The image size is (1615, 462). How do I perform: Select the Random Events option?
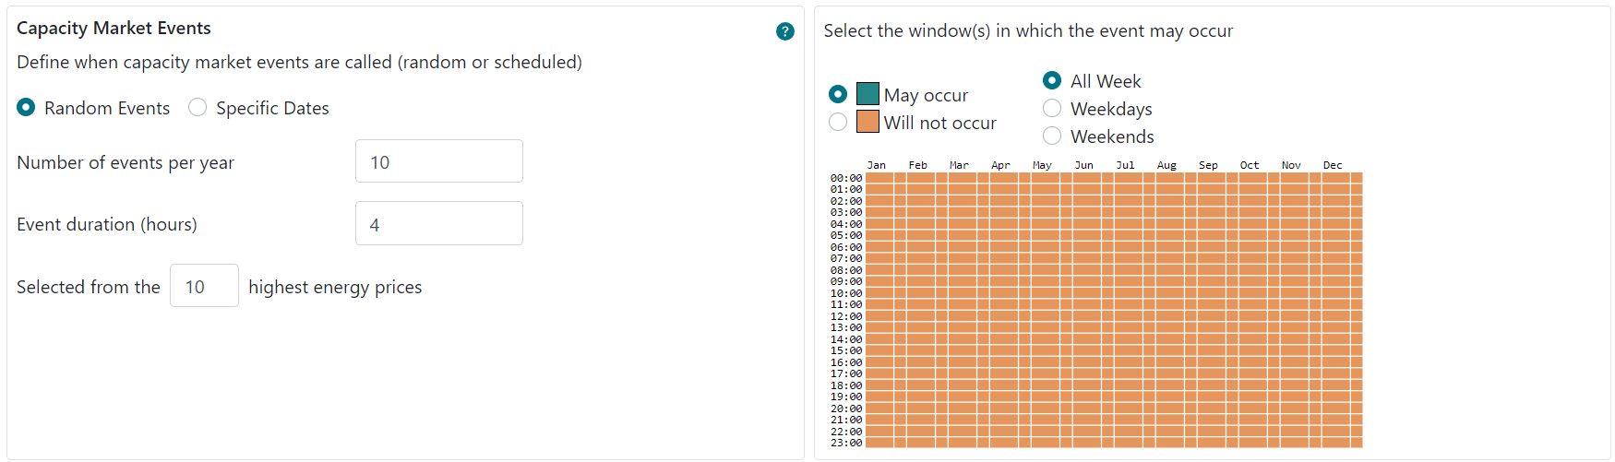[x=27, y=108]
